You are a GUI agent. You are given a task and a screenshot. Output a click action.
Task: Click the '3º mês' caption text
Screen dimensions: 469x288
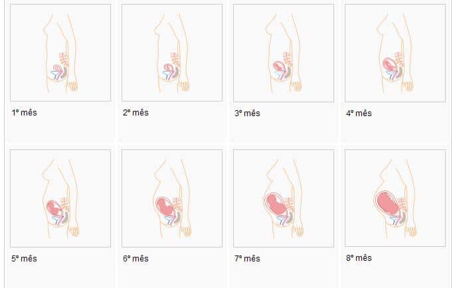pyautogui.click(x=247, y=113)
